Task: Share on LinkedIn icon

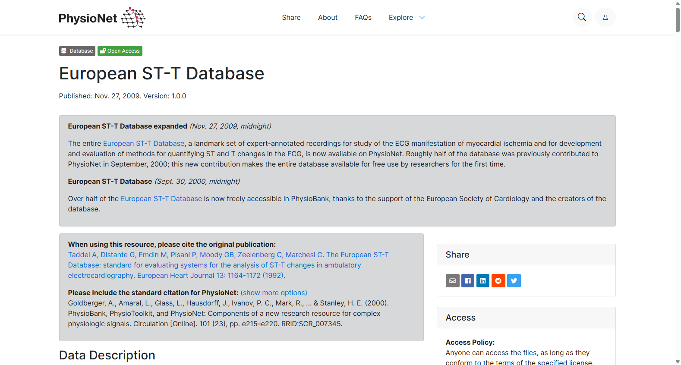Action: [483, 281]
